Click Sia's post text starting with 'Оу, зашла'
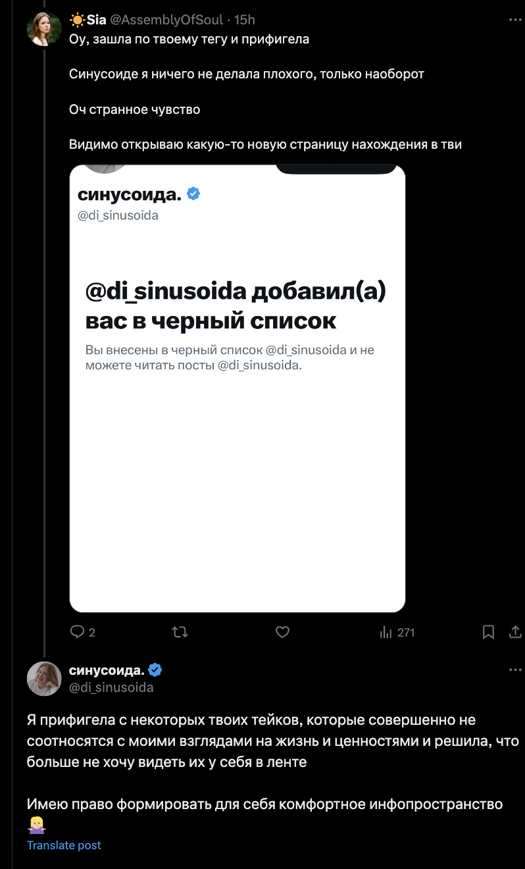This screenshot has width=525, height=869. point(189,39)
